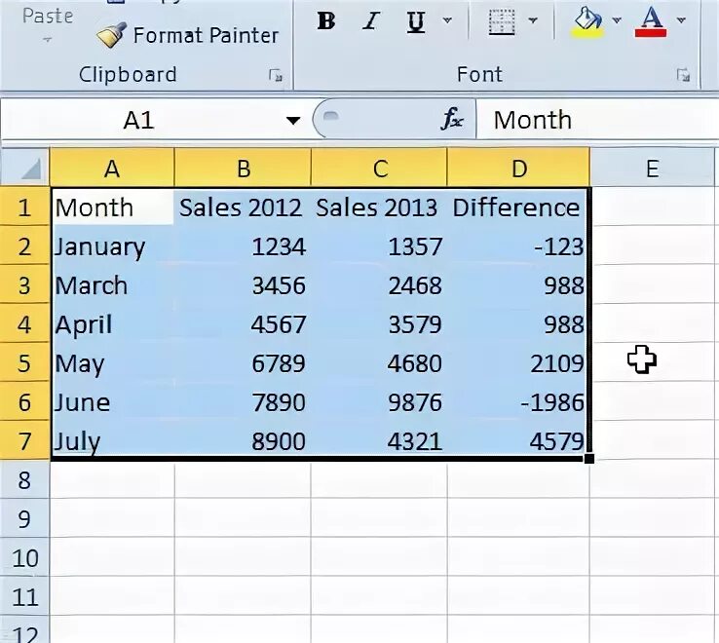The width and height of the screenshot is (719, 643).
Task: Apply the red Font Color
Action: point(651,20)
